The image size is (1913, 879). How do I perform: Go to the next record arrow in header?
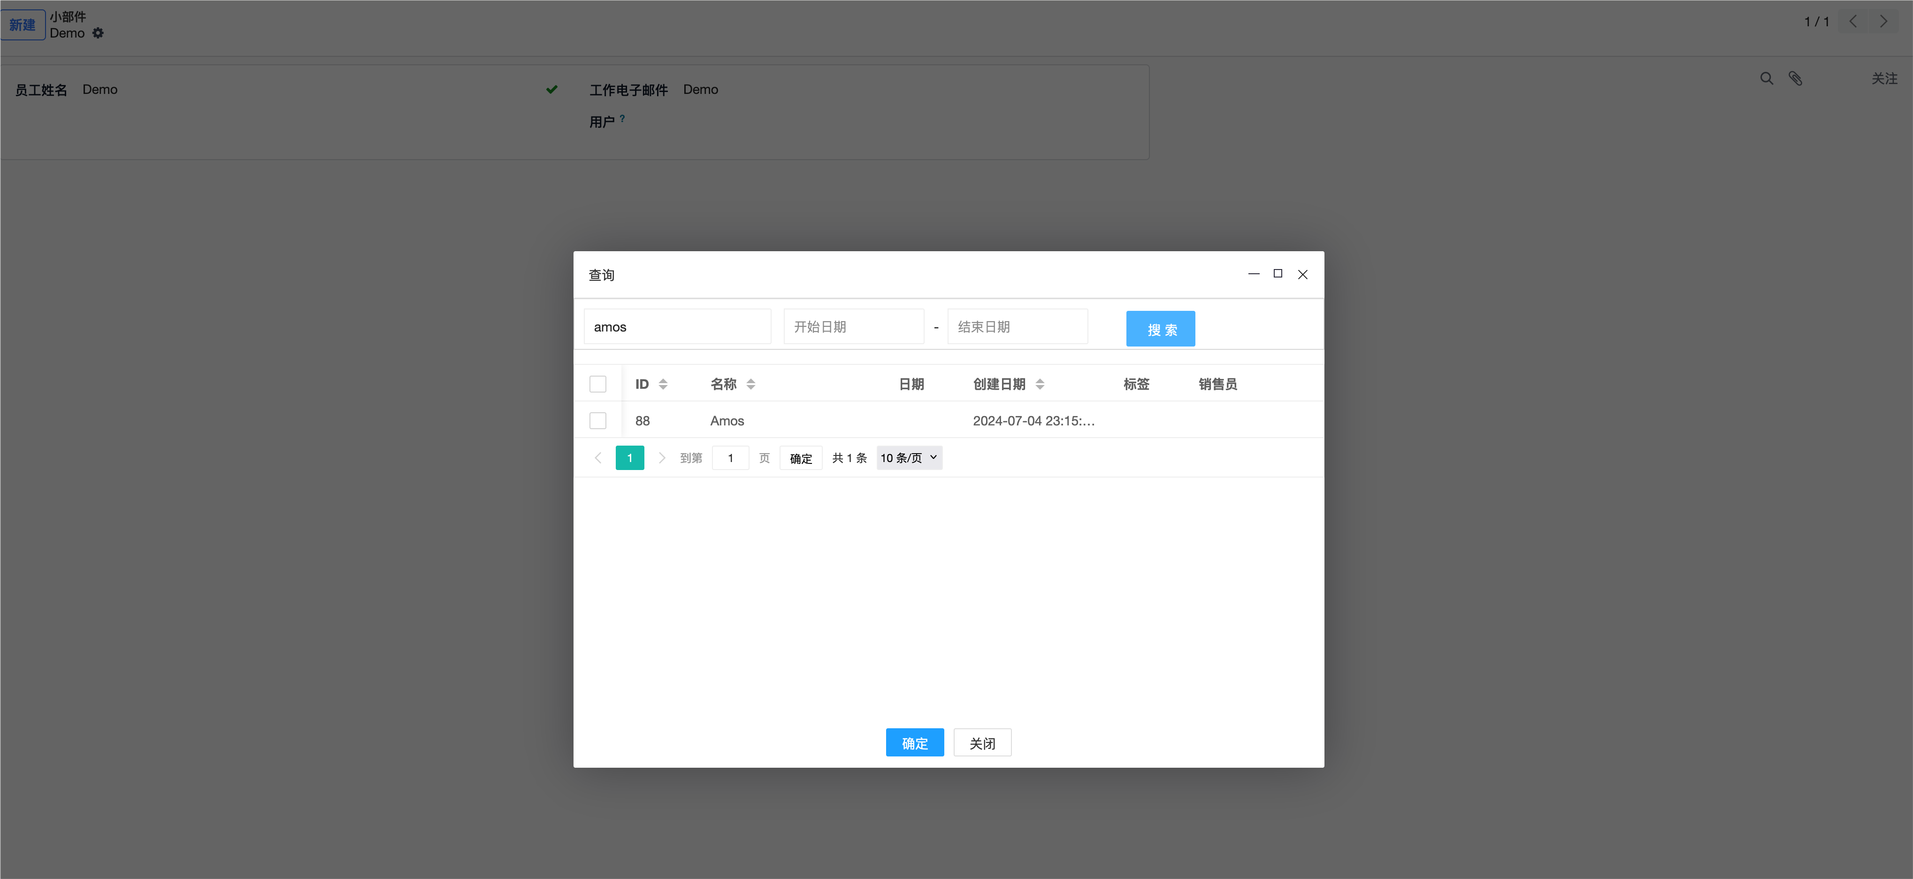[x=1883, y=22]
